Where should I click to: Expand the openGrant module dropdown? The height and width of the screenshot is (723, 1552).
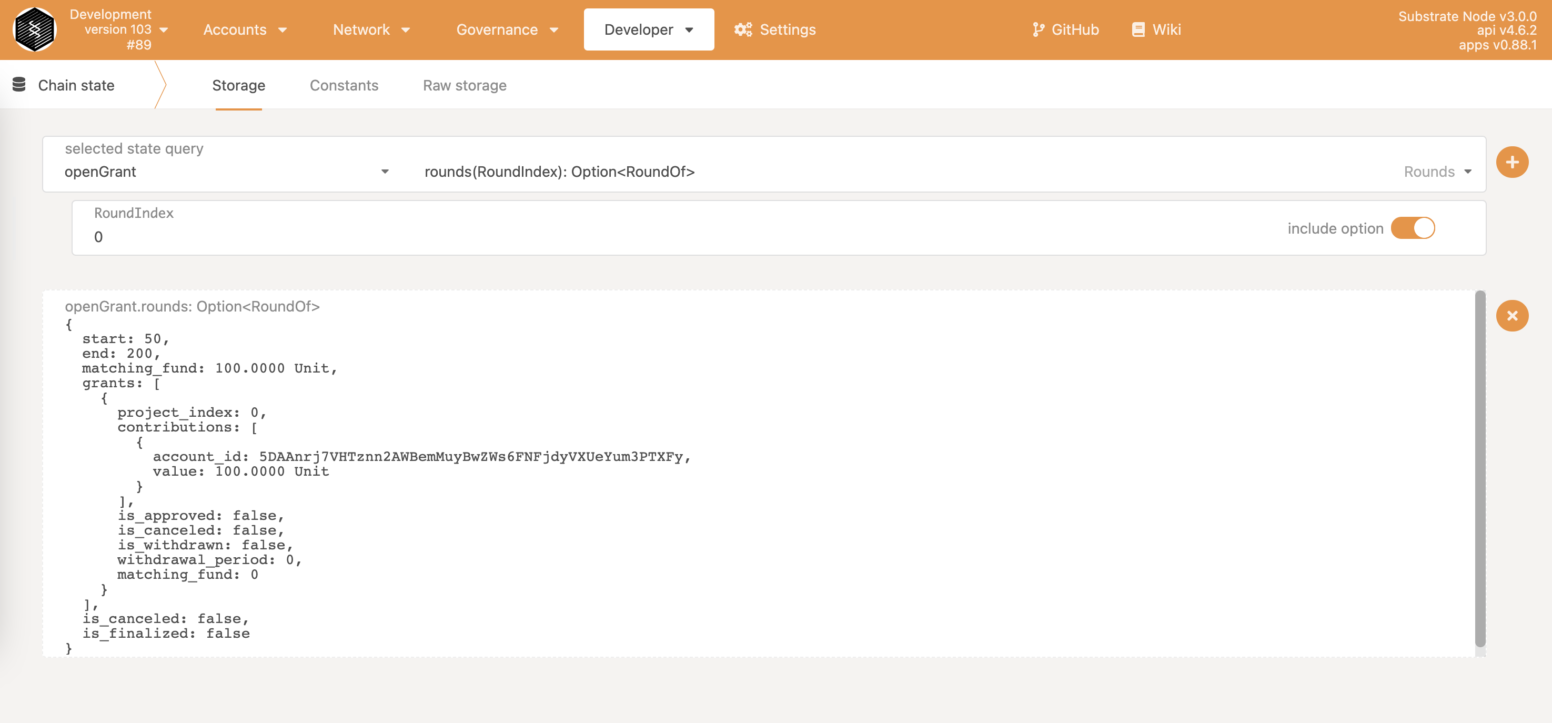[x=385, y=172]
